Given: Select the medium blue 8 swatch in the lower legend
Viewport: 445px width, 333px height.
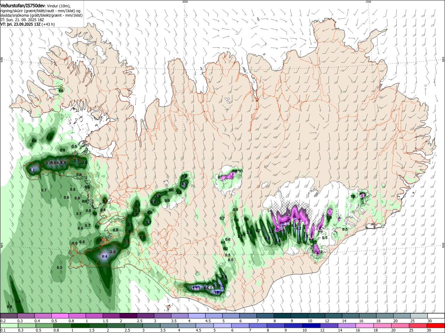Looking at the screenshot, I should coord(276,325).
